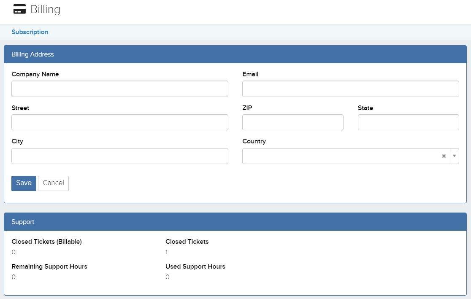Viewport: 471px width, 299px height.
Task: Focus the Company Name input field
Action: tap(120, 89)
